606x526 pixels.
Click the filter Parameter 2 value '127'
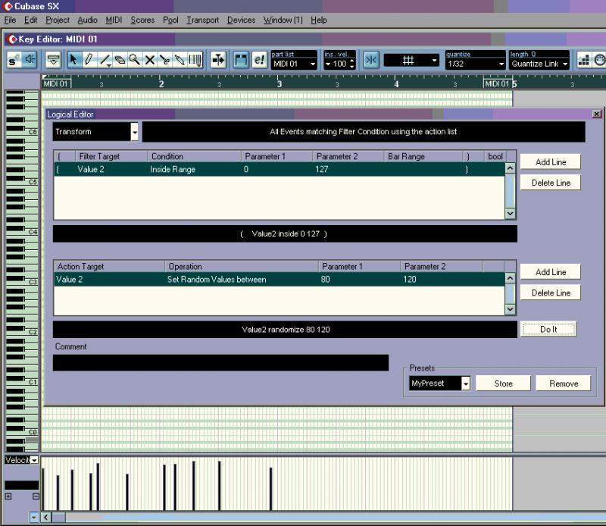321,170
